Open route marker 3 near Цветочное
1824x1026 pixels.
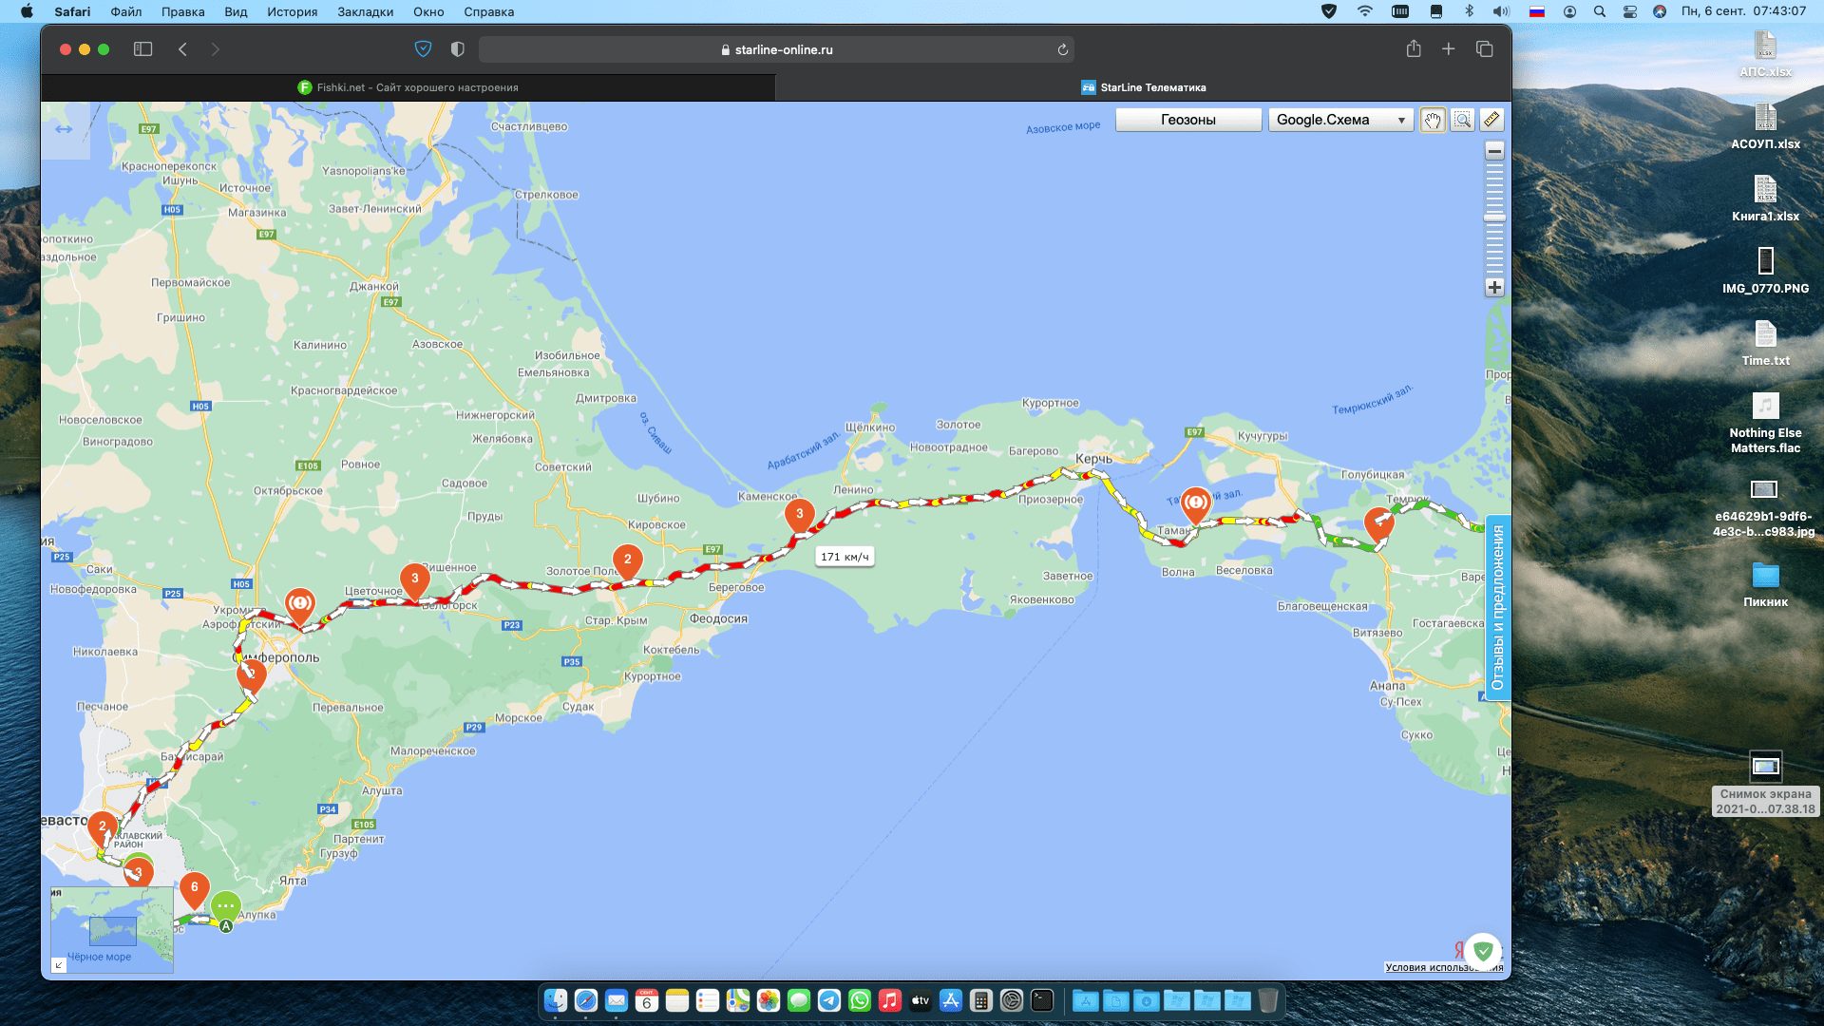click(414, 581)
